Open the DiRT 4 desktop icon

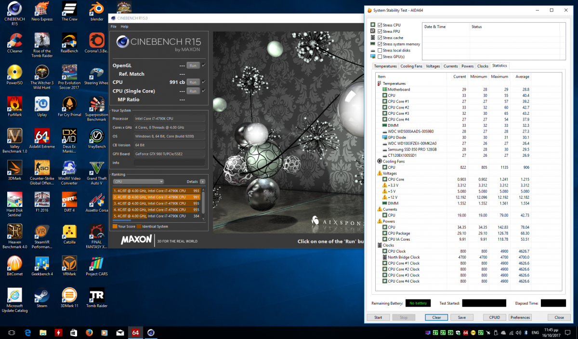tap(69, 203)
